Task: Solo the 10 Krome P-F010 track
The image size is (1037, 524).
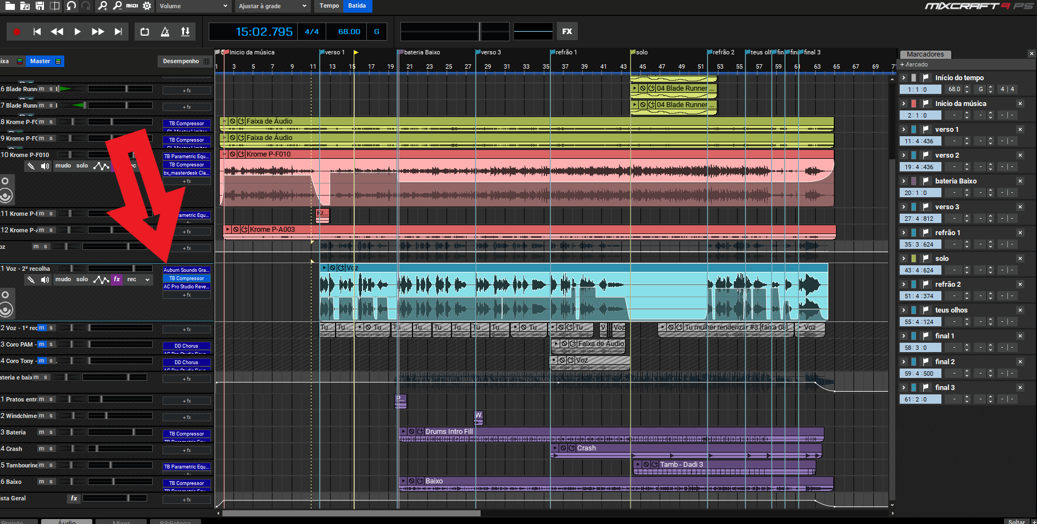Action: click(x=82, y=166)
